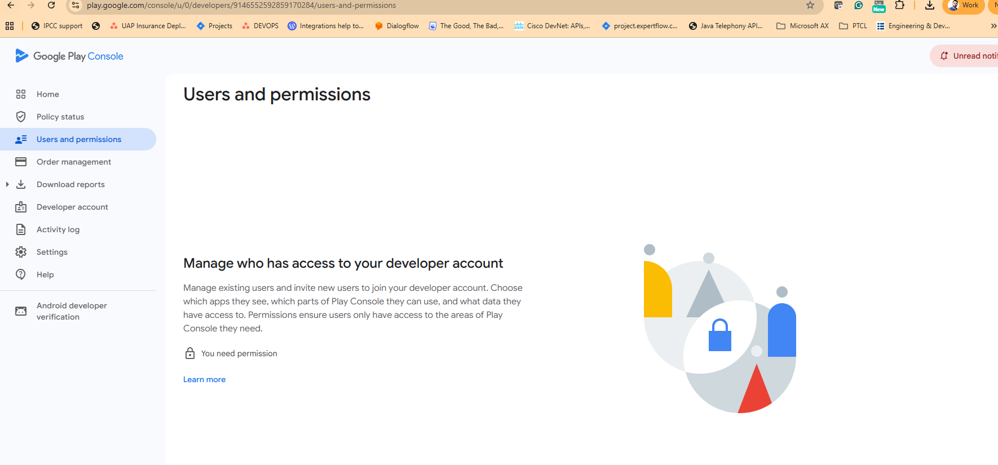Click the browser address bar URL
The width and height of the screenshot is (998, 465).
point(241,6)
